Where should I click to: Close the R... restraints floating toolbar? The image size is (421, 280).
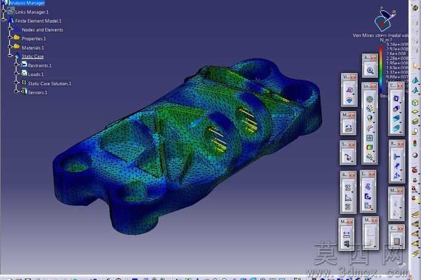401,144
